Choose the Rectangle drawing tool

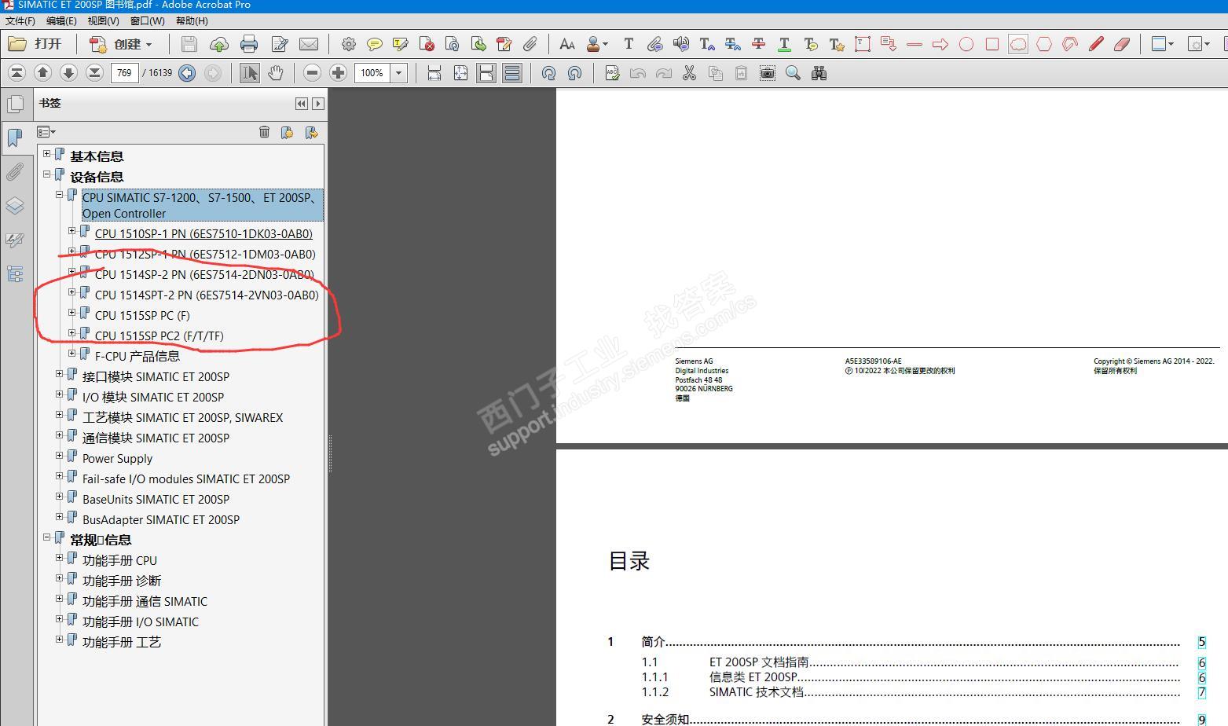[x=992, y=44]
